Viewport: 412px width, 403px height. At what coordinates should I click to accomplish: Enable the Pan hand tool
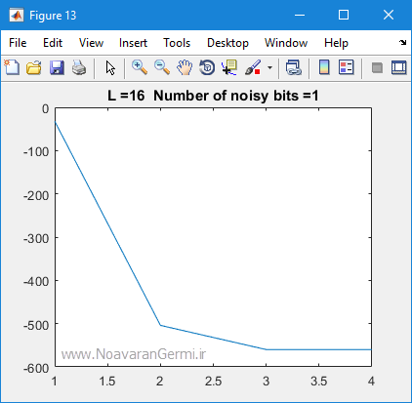coord(185,67)
